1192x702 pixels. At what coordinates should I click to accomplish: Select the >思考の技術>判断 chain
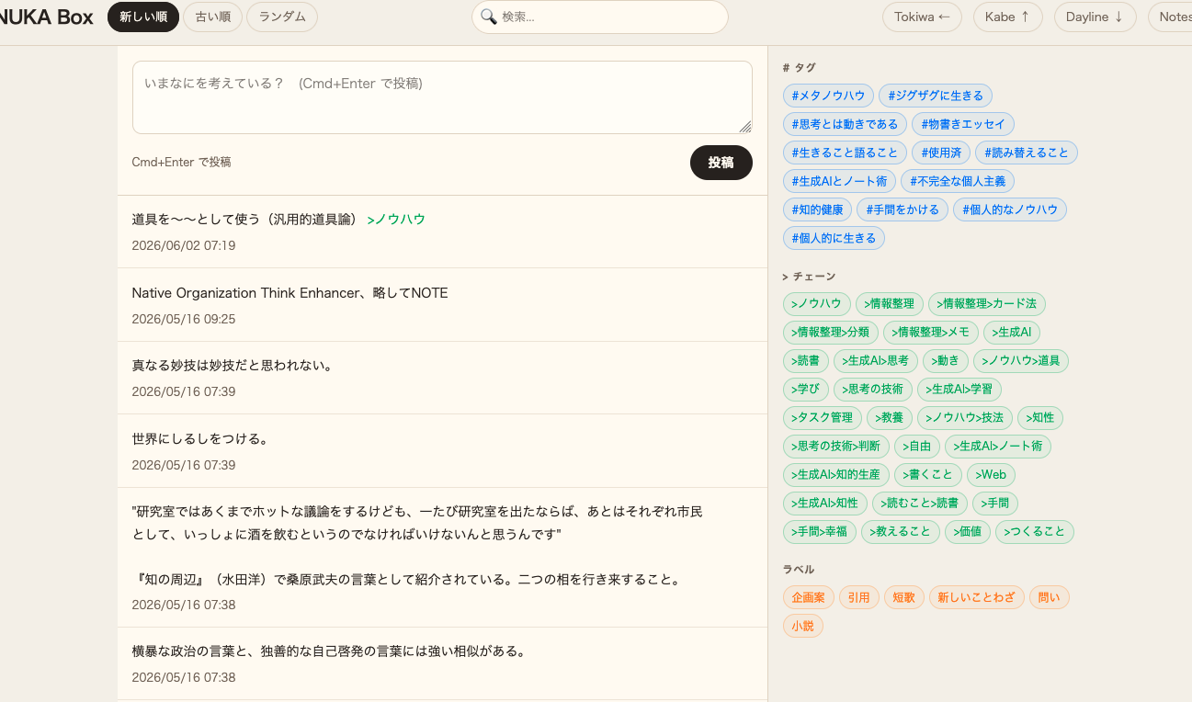[x=836, y=447]
